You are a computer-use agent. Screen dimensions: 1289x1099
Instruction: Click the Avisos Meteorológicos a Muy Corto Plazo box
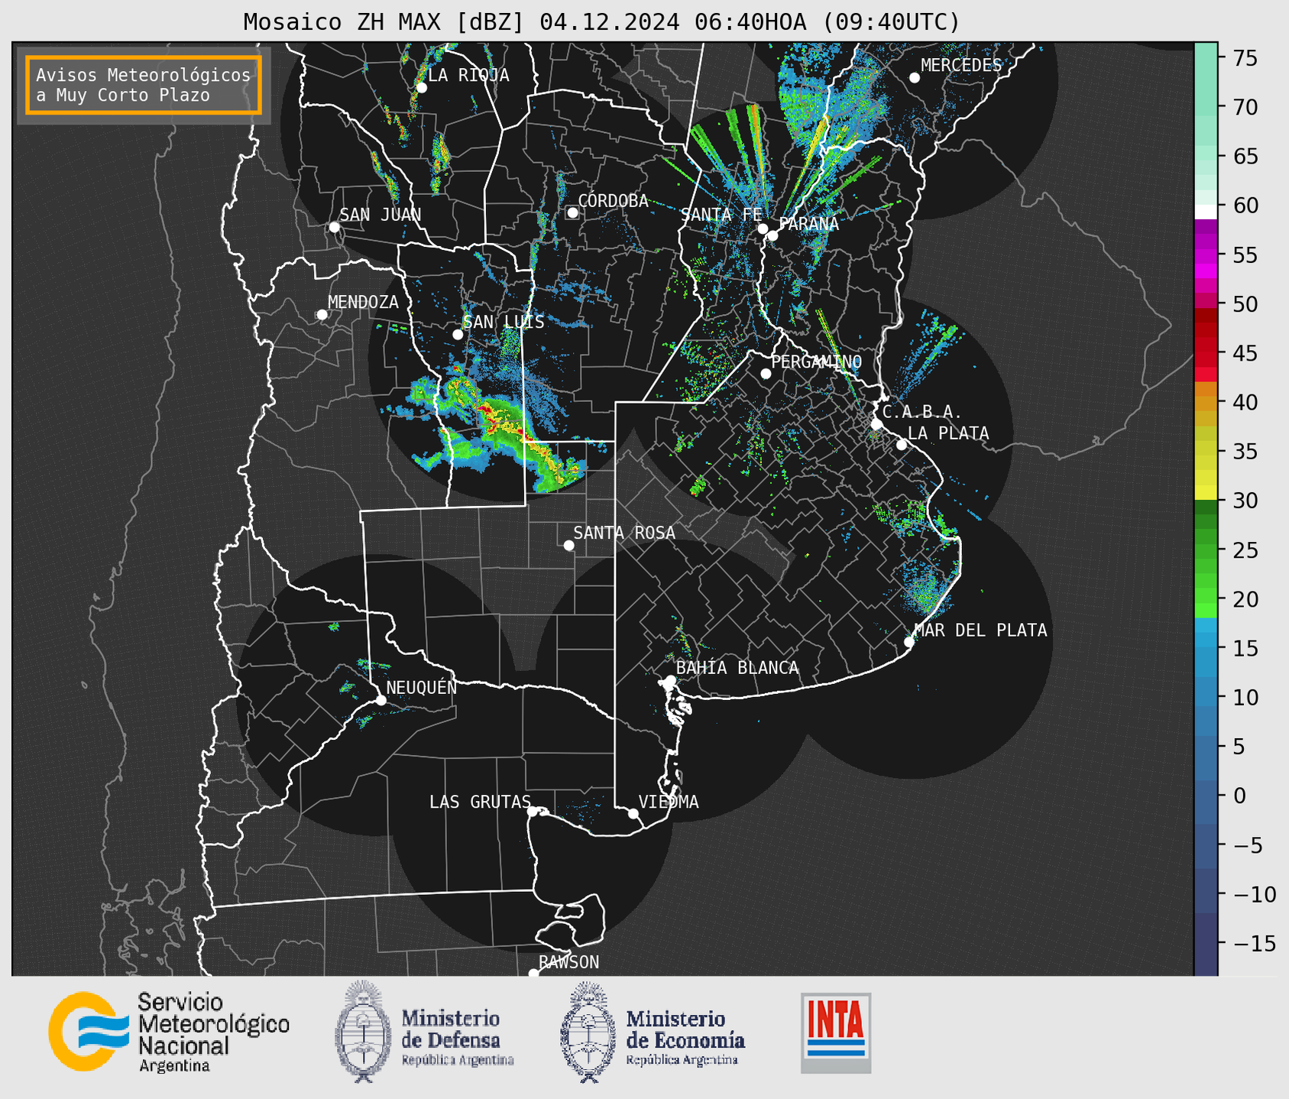144,85
